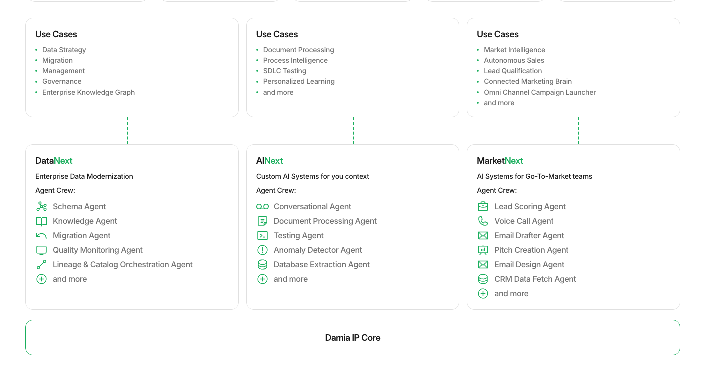Viewport: 718px width, 373px height.
Task: Select the Schema Agent branching icon
Action: tap(41, 206)
